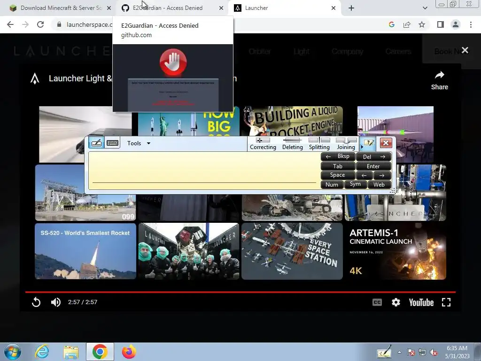
Task: Launch Internet Explorer from taskbar
Action: 42,352
